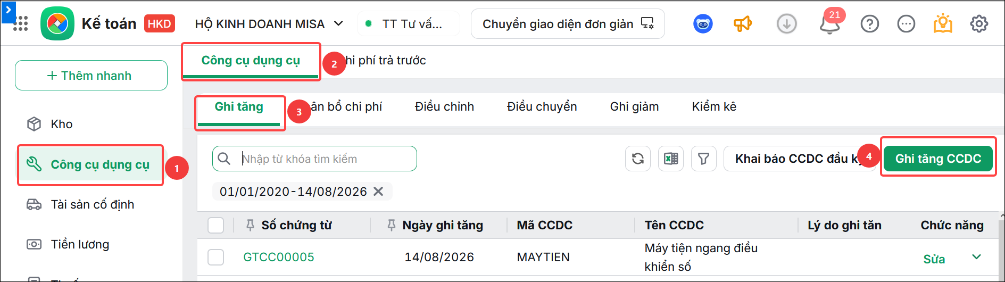Image resolution: width=1005 pixels, height=282 pixels.
Task: Expand HỘ KINH DOANH MISA dropdown
Action: [338, 24]
